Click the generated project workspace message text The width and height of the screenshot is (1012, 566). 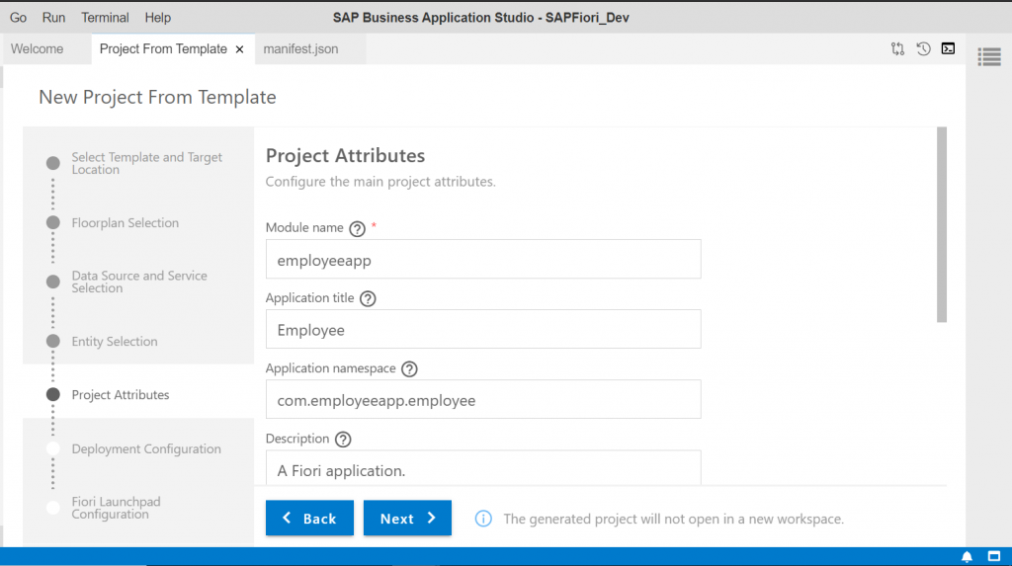pyautogui.click(x=674, y=519)
